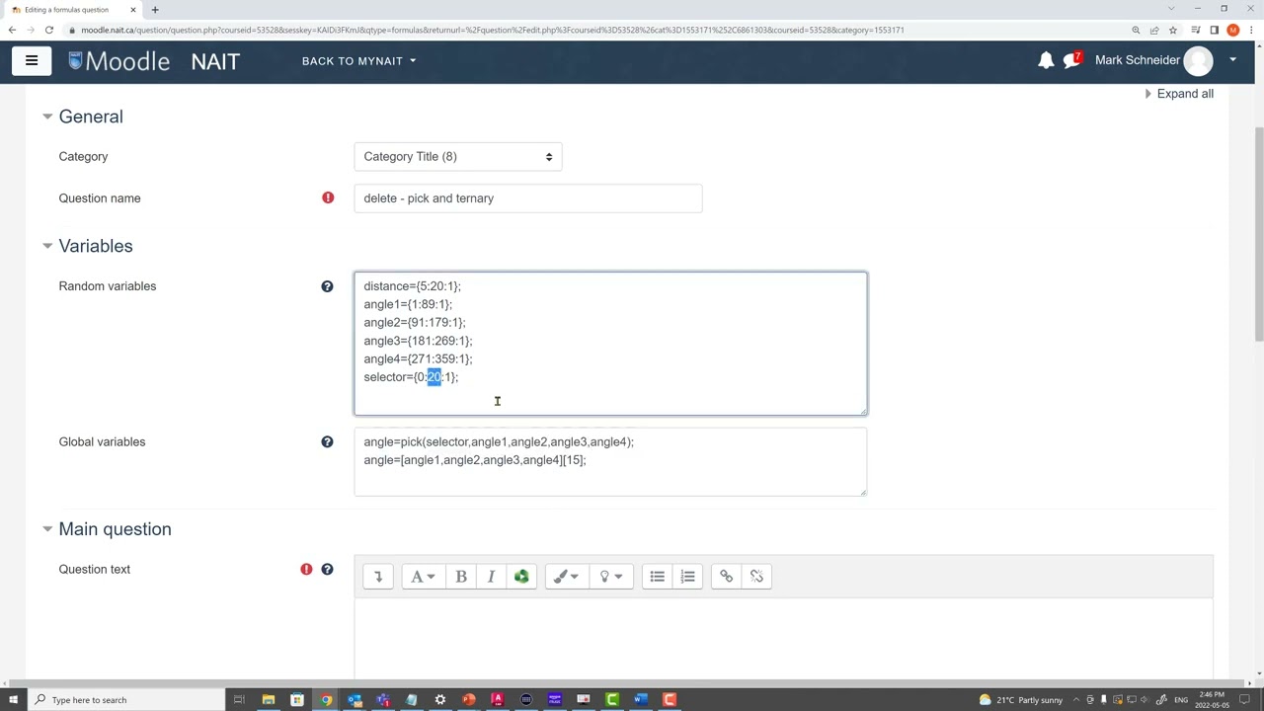The width and height of the screenshot is (1264, 711).
Task: Open the Category dropdown
Action: coord(458,156)
